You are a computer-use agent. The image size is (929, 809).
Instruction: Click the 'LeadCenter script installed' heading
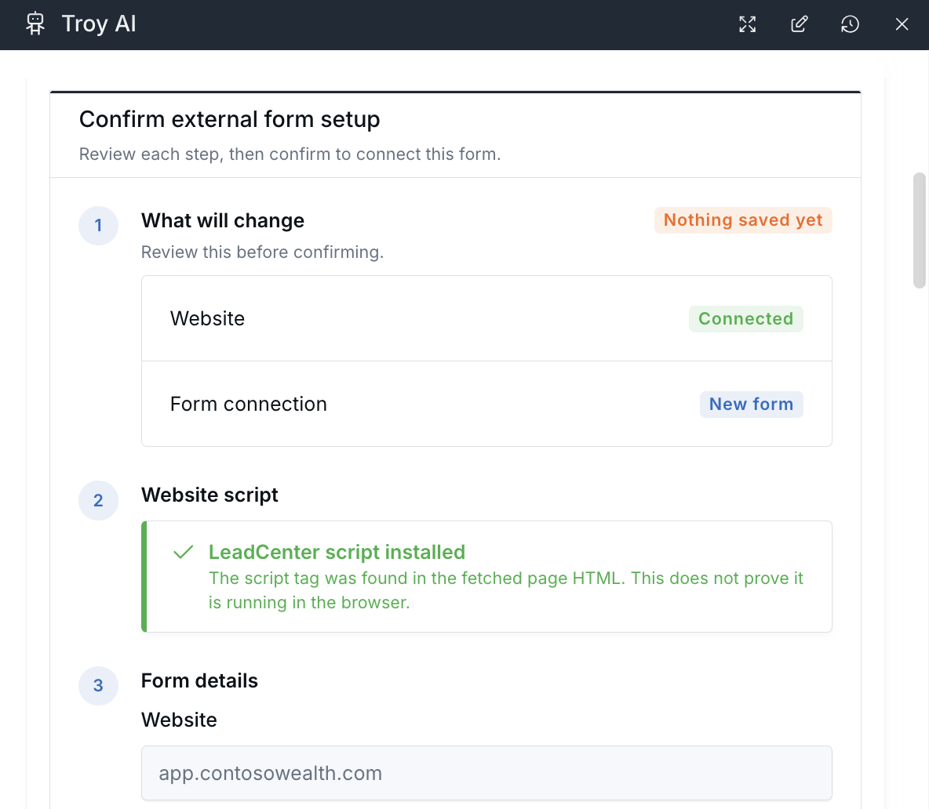tap(337, 552)
